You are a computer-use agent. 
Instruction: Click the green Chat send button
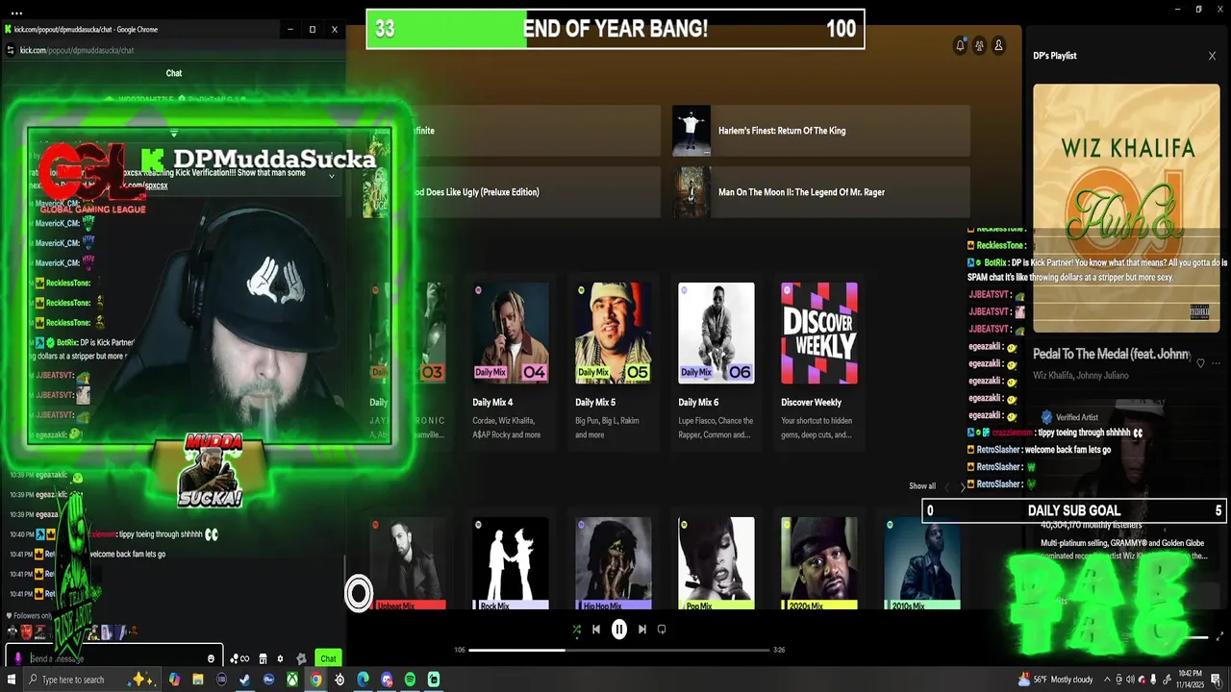pyautogui.click(x=329, y=658)
